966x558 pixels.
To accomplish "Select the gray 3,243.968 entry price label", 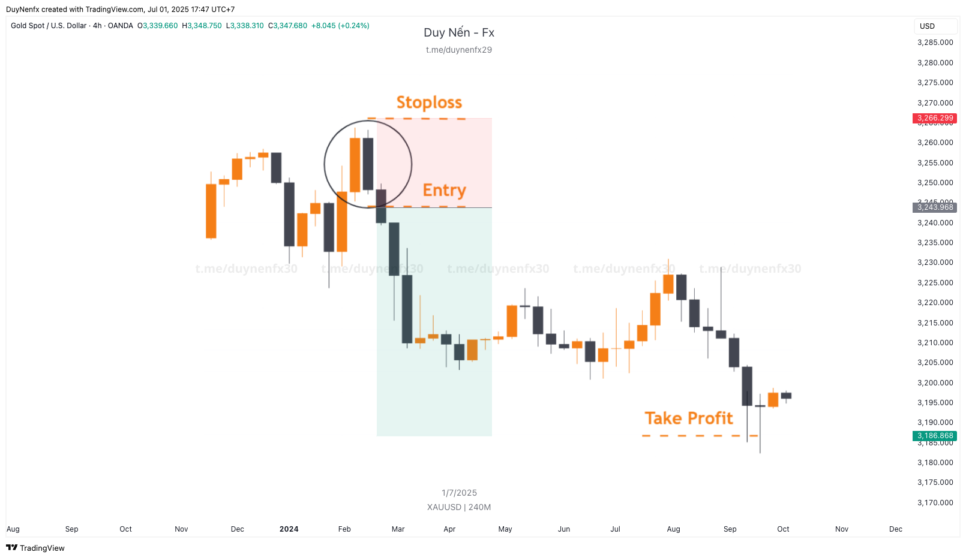I will 934,207.
